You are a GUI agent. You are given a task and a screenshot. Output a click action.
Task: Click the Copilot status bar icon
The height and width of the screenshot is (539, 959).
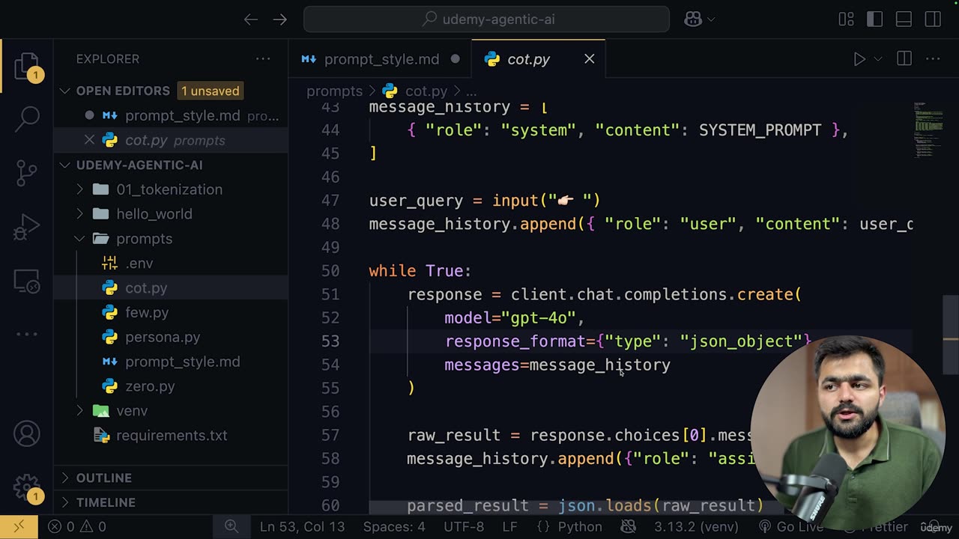[628, 527]
